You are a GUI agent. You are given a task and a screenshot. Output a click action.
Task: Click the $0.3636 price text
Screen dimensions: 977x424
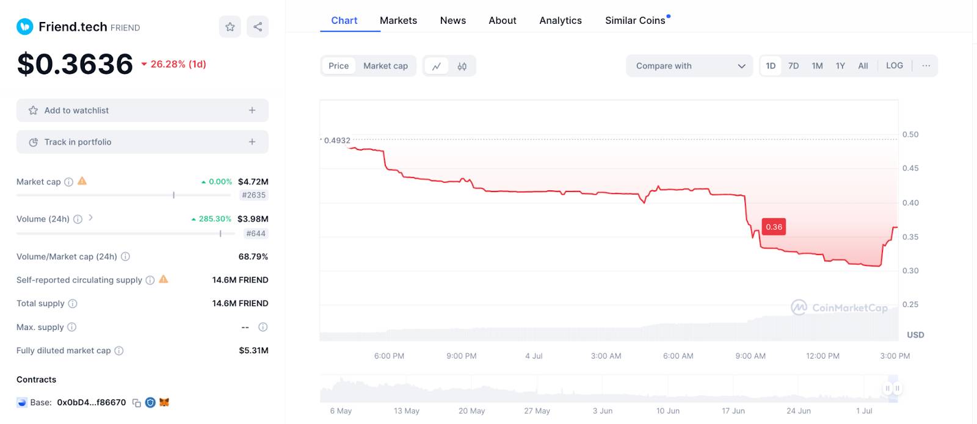[75, 64]
